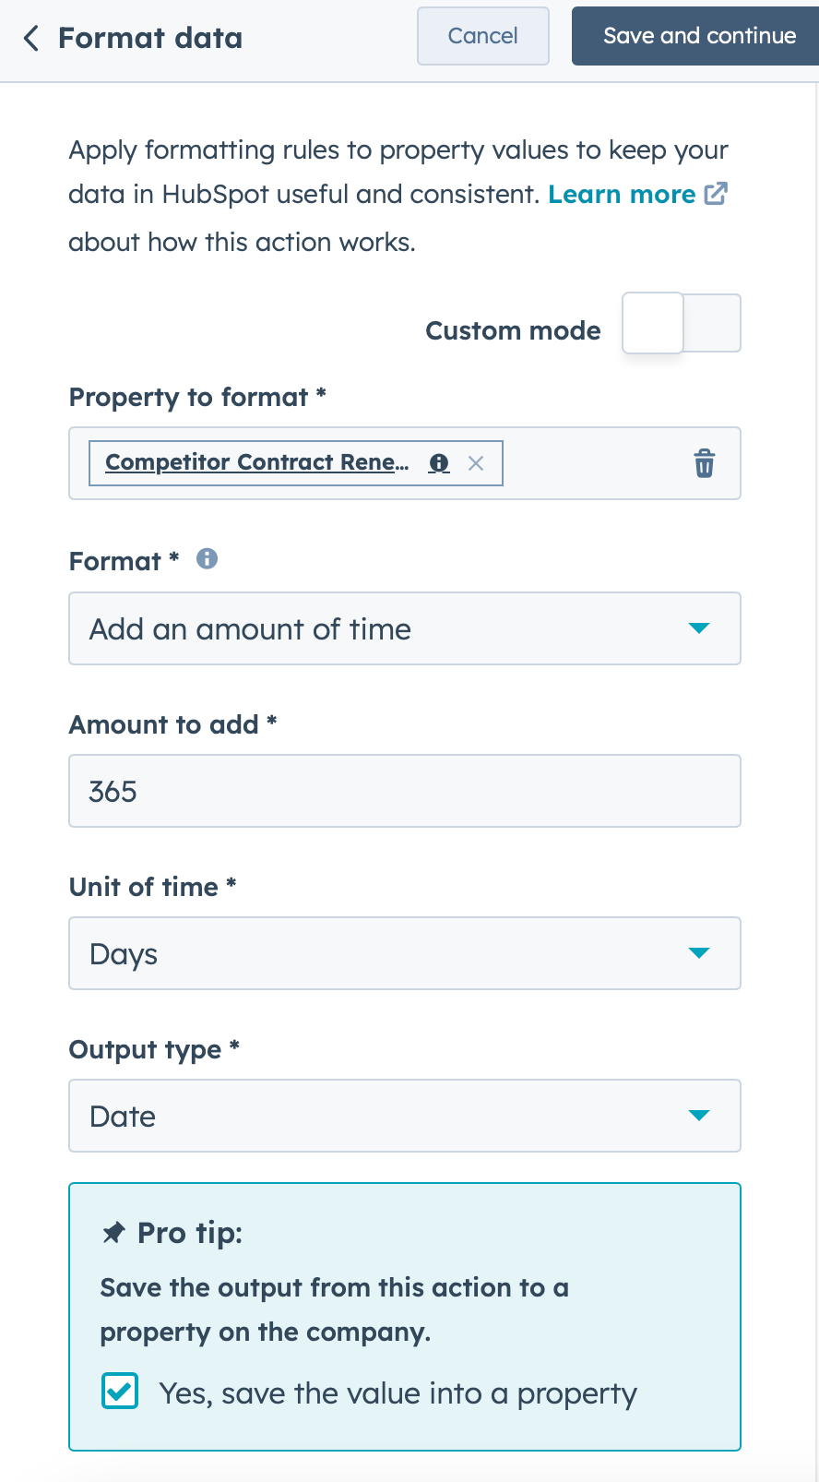Open the Learn more link
819x1482 pixels.
tap(622, 194)
